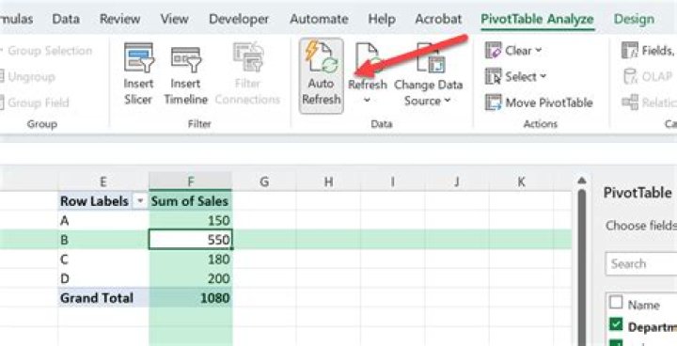Click Group Selection
The width and height of the screenshot is (677, 346).
(47, 51)
